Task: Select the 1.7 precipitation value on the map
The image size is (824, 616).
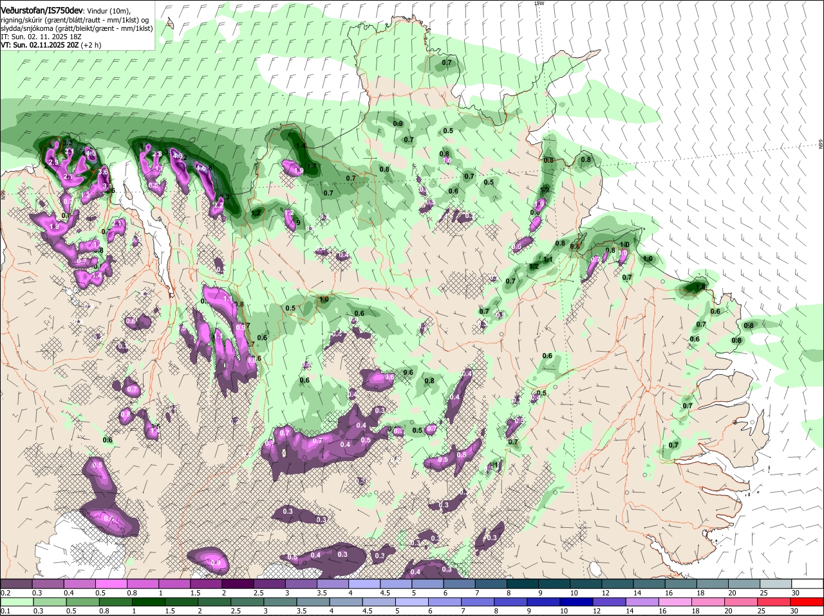Action: click(x=312, y=166)
